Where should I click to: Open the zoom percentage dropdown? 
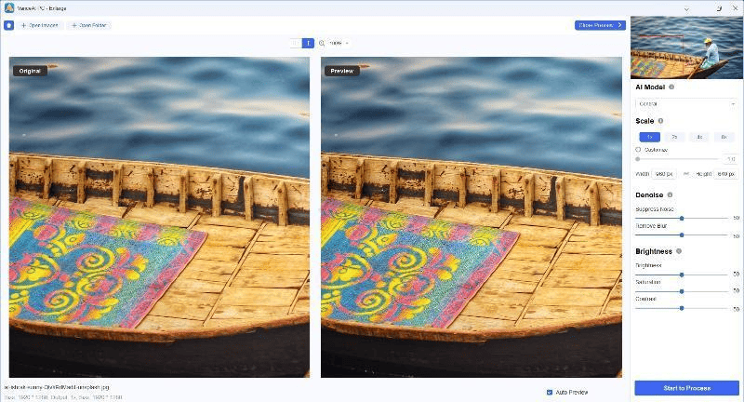click(x=339, y=43)
